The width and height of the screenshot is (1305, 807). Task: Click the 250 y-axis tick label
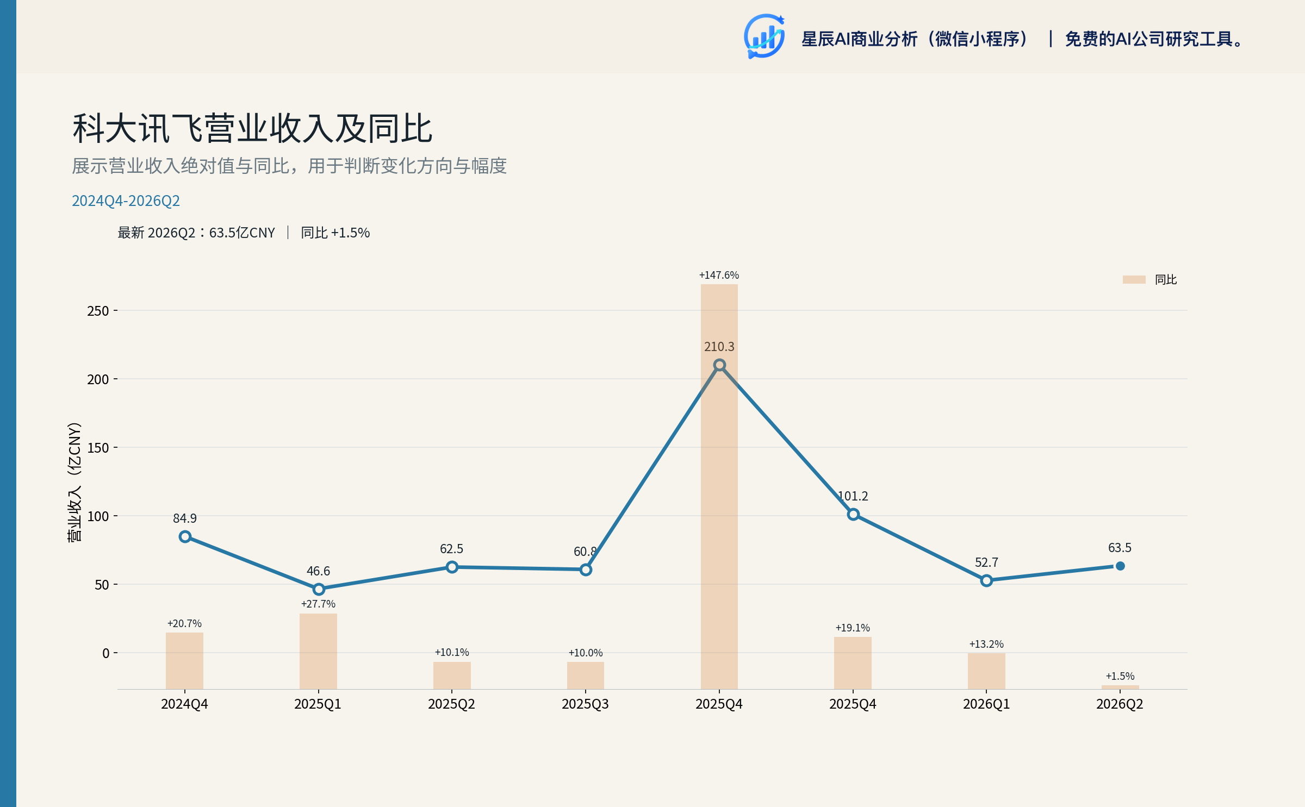pos(98,311)
